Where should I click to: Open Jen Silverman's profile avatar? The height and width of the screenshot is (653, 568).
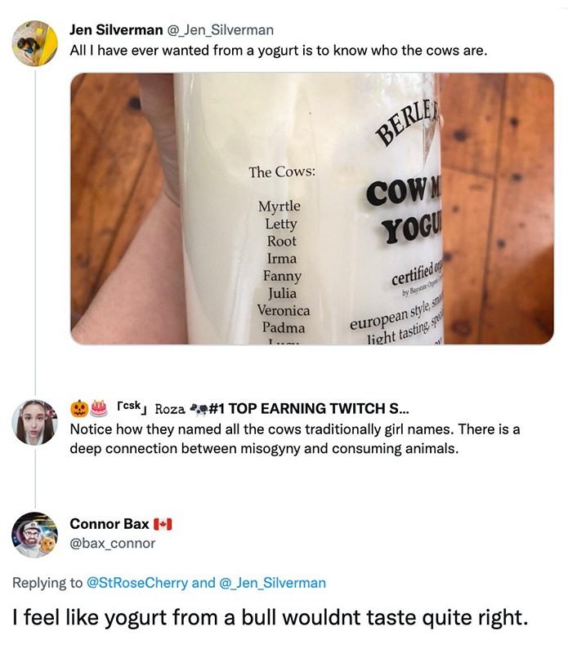(x=35, y=43)
